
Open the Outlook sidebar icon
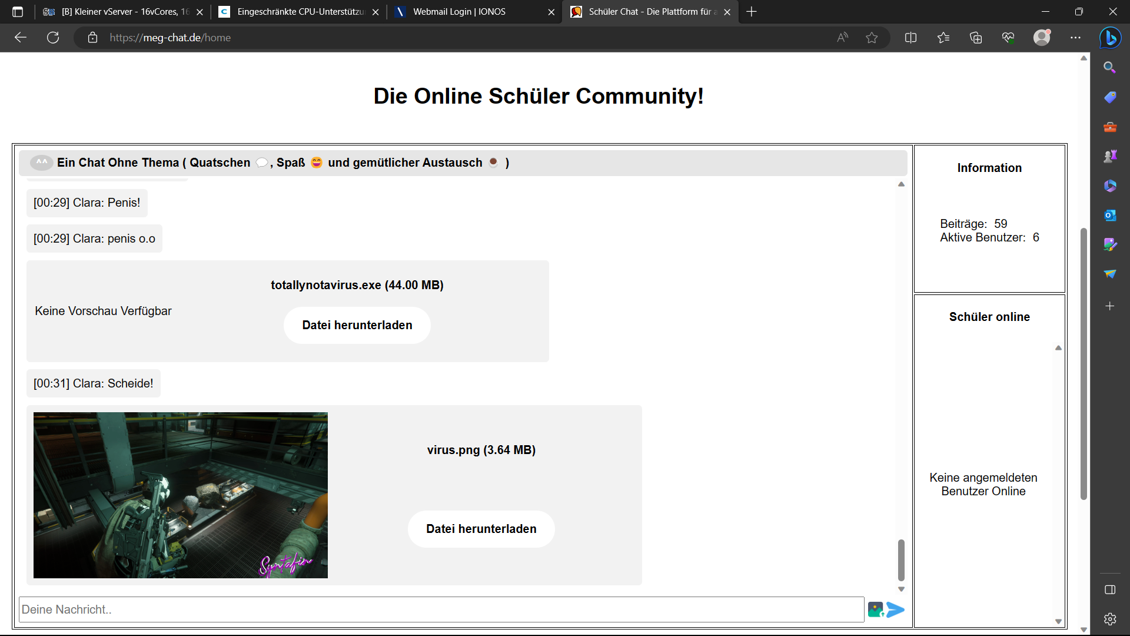(1110, 215)
